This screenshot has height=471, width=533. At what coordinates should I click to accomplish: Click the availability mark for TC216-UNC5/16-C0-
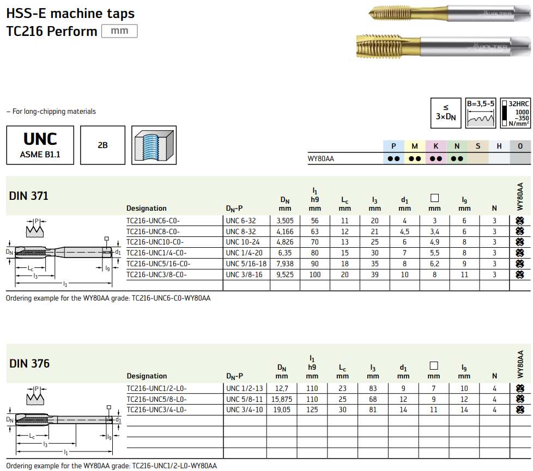(x=520, y=264)
